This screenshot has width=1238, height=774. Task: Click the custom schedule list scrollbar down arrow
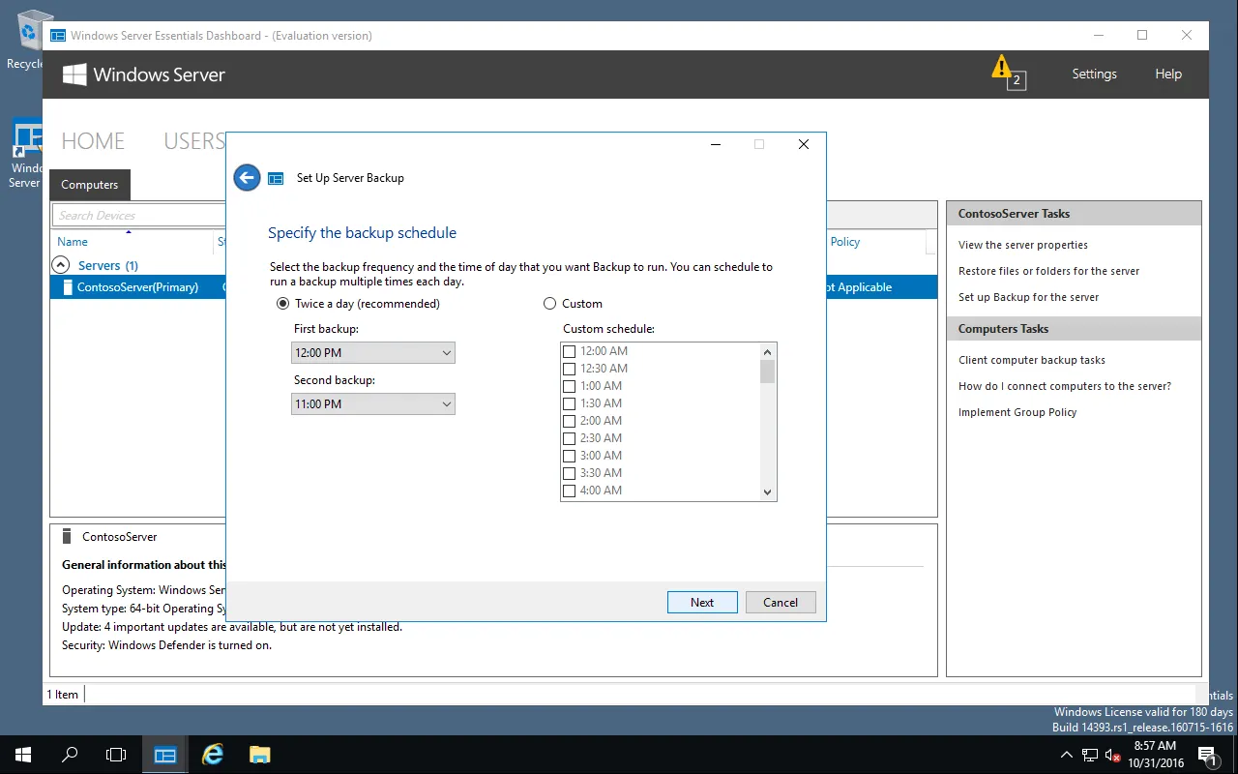(768, 491)
